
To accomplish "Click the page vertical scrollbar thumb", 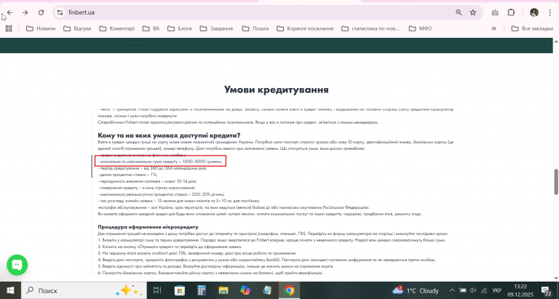I will click(556, 182).
